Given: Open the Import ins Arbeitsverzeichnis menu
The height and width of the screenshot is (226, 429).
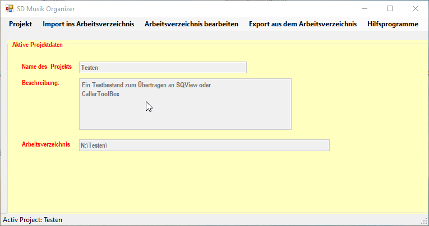Looking at the screenshot, I should click(88, 24).
